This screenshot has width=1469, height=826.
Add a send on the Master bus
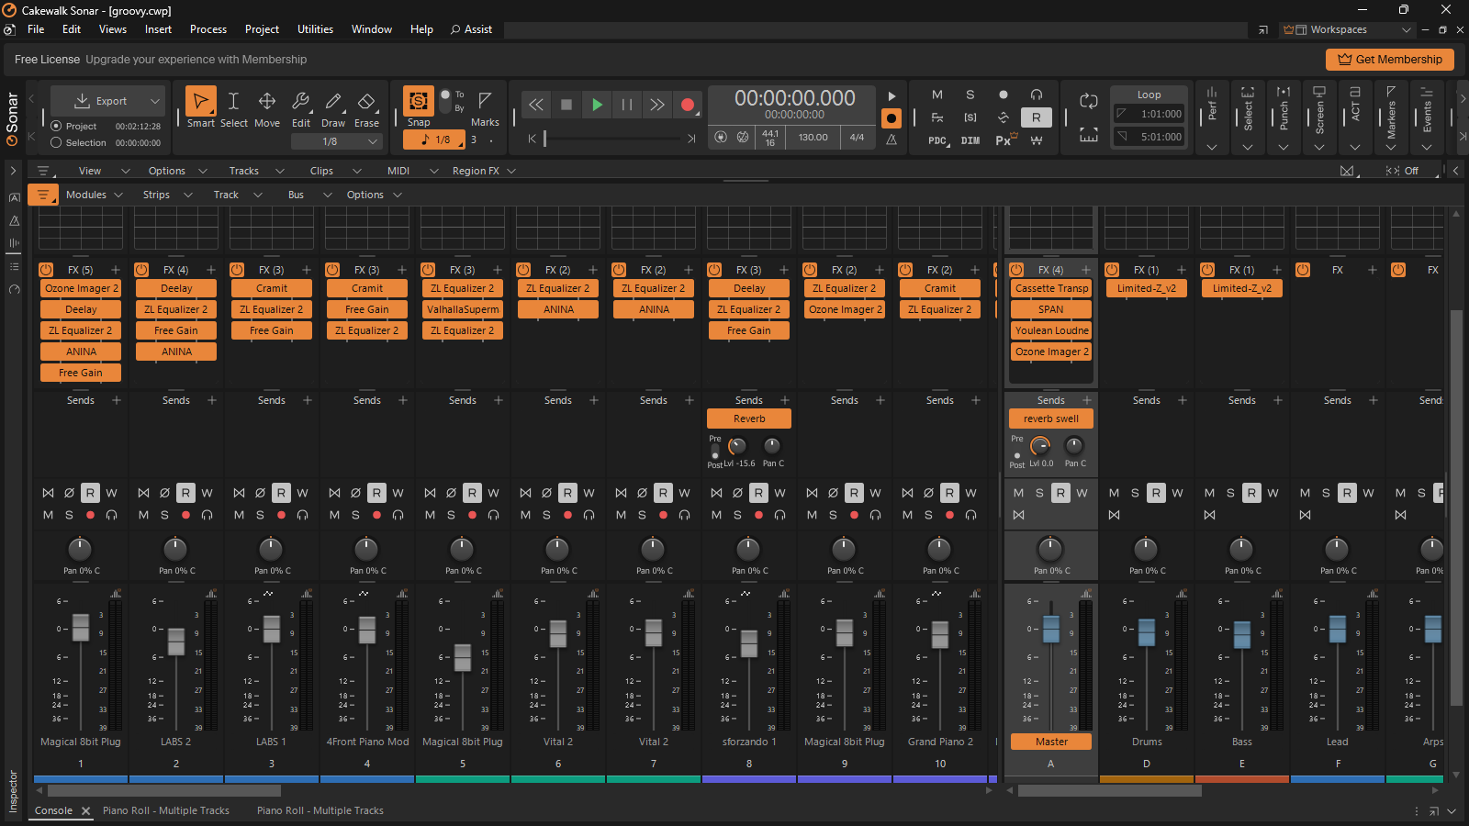point(1087,400)
